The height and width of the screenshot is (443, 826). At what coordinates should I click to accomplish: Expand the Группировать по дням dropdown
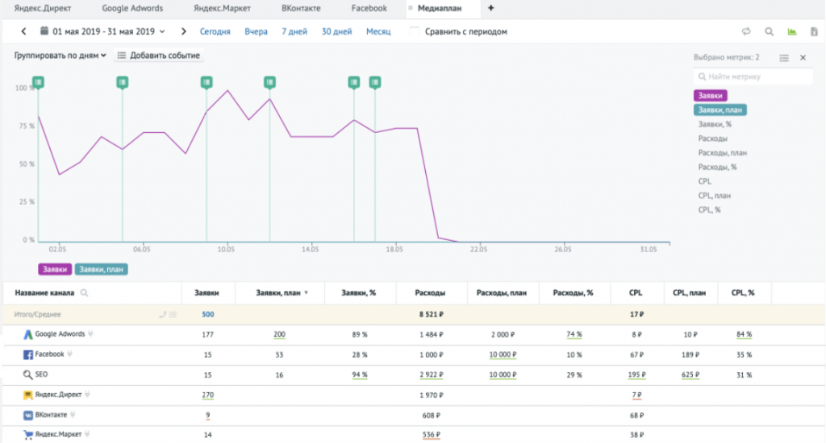click(x=60, y=56)
